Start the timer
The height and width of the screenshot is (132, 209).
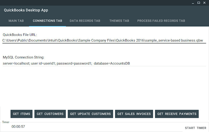(195, 128)
